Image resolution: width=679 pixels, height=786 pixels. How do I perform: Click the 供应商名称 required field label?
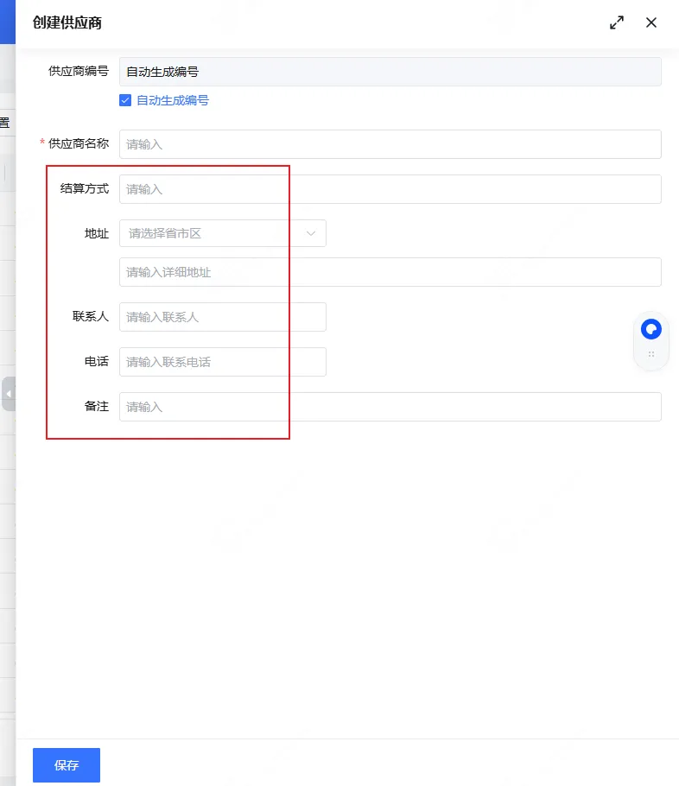[x=79, y=143]
